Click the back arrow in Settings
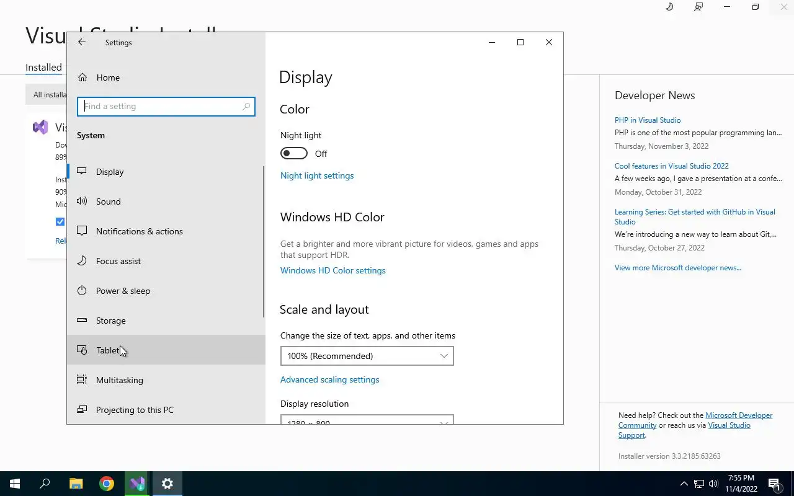This screenshot has width=794, height=496. pos(82,42)
